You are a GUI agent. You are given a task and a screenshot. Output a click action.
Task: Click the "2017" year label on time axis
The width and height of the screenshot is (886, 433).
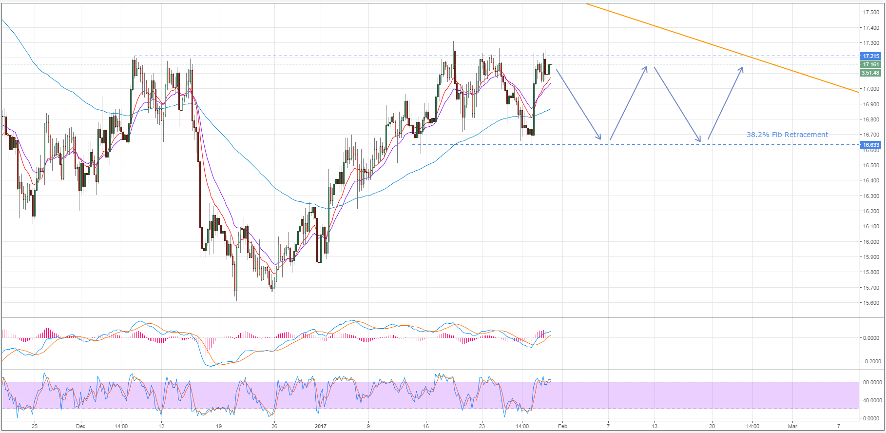(321, 426)
